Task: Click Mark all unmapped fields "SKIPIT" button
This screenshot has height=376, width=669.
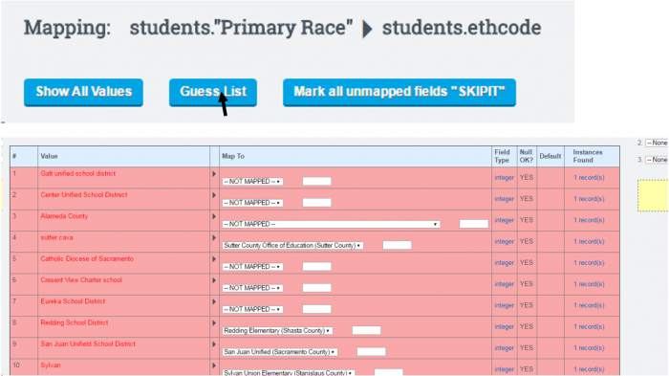Action: tap(399, 92)
